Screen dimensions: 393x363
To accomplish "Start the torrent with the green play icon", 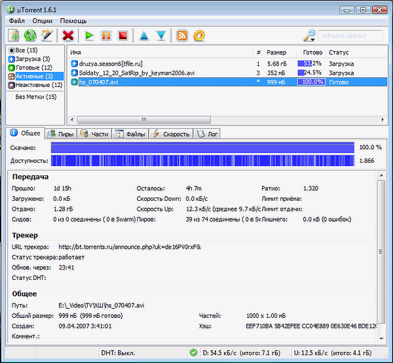I will tap(90, 35).
